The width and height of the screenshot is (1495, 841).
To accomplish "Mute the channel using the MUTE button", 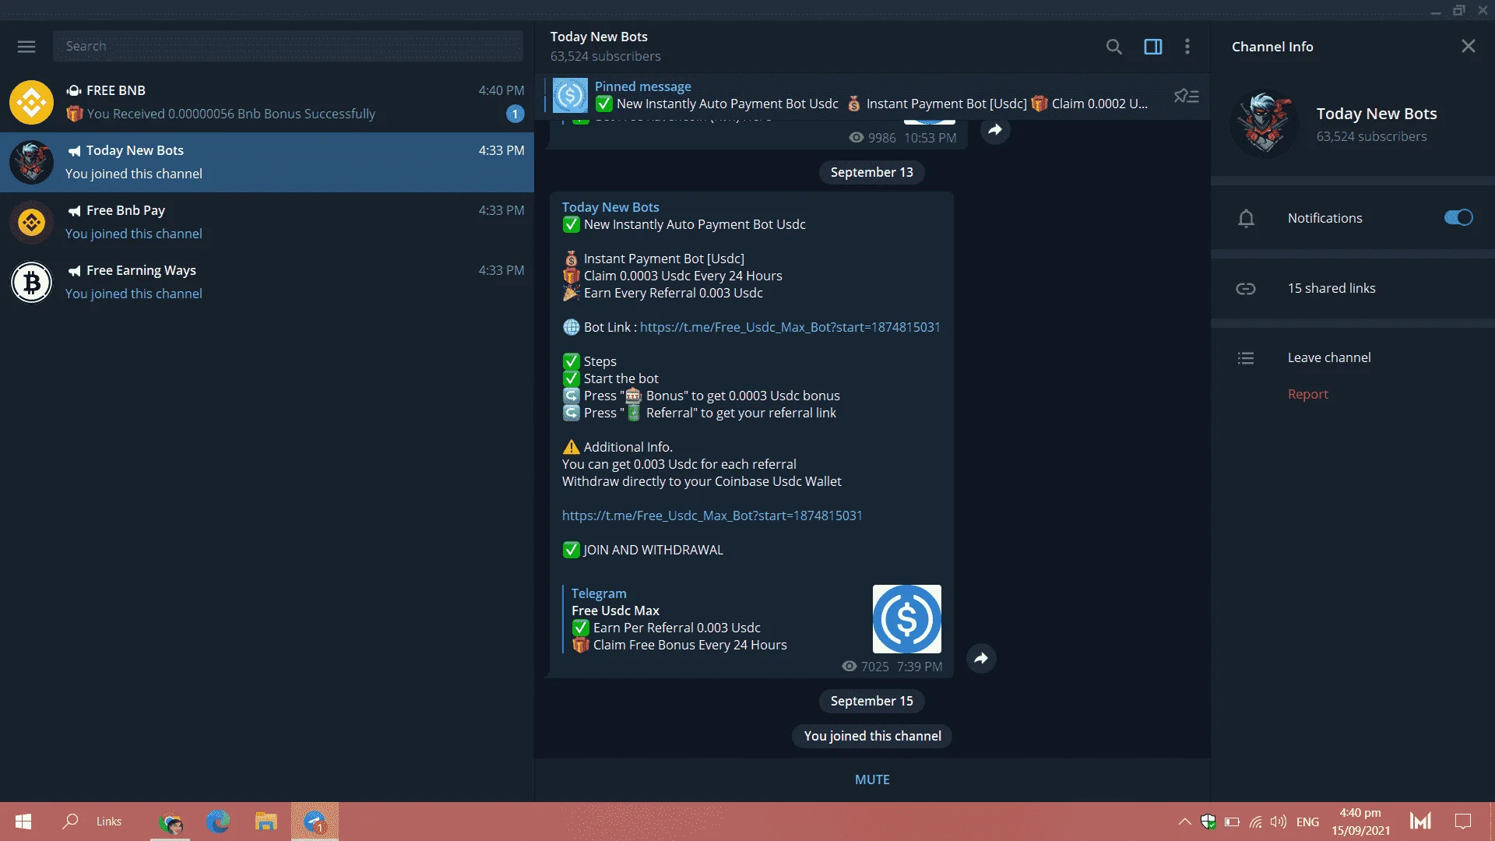I will (x=872, y=779).
